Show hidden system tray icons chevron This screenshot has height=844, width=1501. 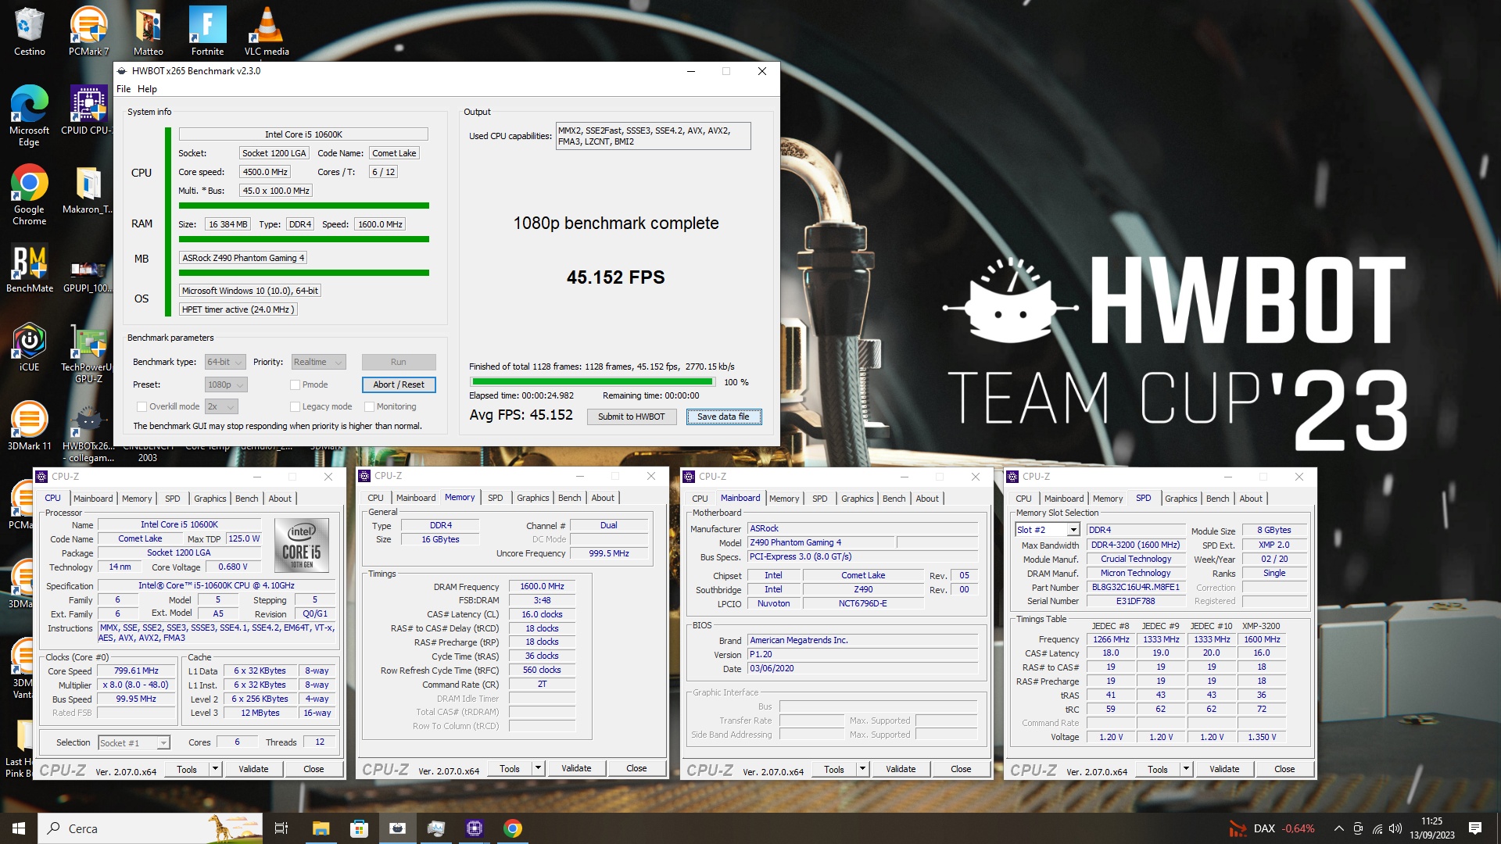(x=1338, y=828)
